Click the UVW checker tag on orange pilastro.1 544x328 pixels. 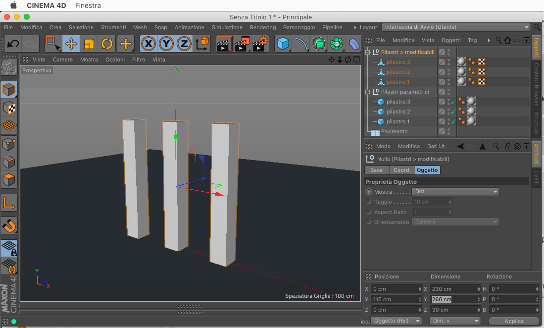point(482,82)
